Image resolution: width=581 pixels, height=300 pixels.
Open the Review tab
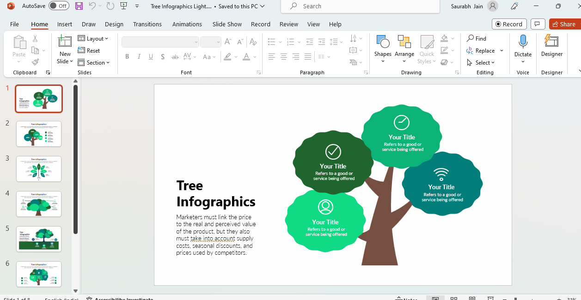pyautogui.click(x=289, y=24)
